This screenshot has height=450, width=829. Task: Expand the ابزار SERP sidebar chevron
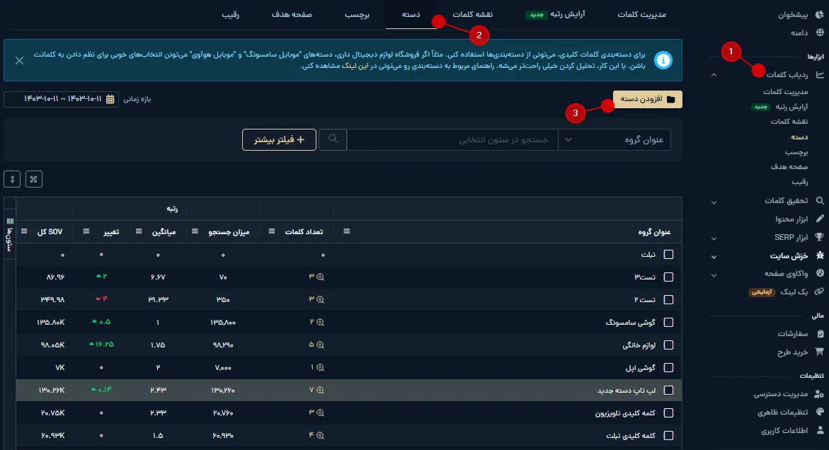pos(714,238)
